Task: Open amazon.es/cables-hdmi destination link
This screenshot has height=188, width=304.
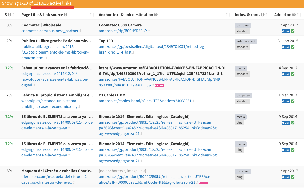Action: click(x=145, y=101)
